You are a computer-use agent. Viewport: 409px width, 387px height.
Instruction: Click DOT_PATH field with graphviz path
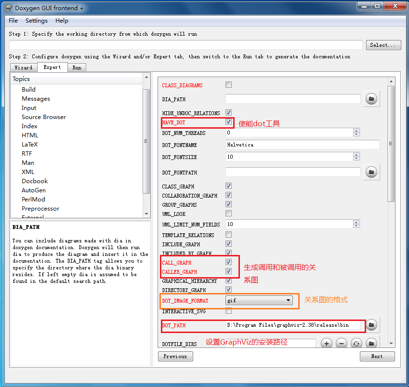point(293,325)
